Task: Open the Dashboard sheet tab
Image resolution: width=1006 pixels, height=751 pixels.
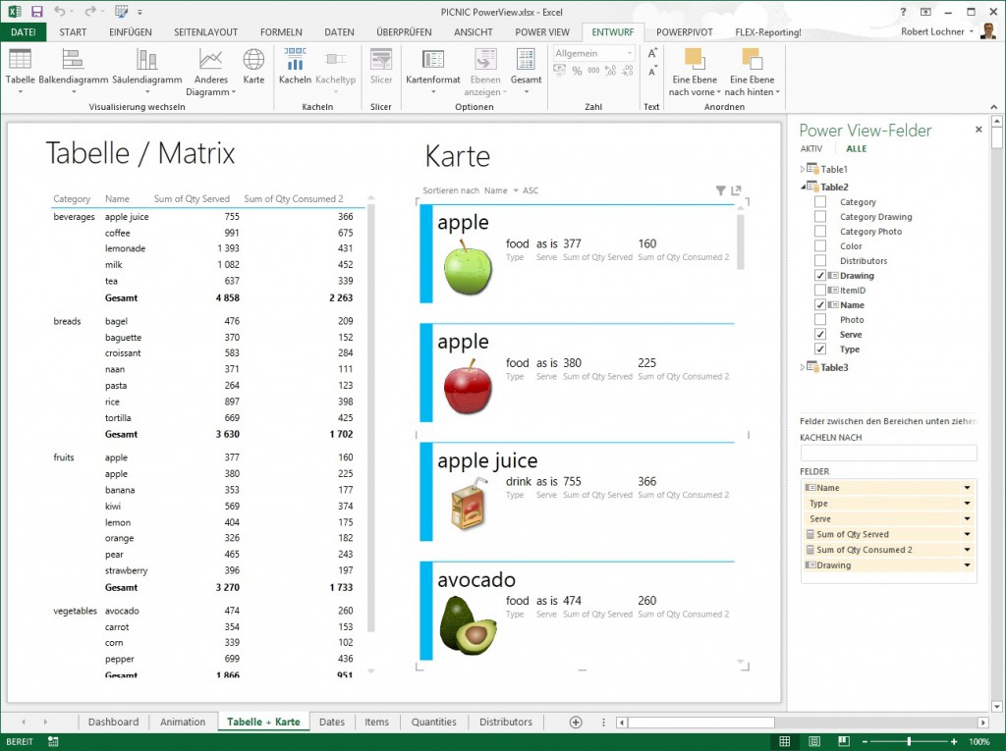Action: click(x=113, y=722)
